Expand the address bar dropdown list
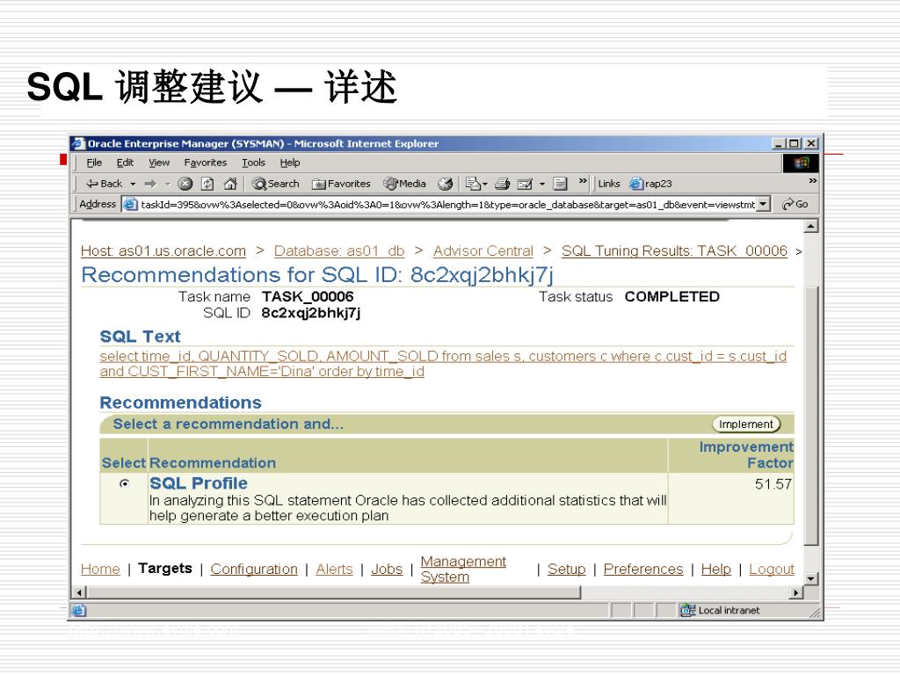 click(763, 204)
